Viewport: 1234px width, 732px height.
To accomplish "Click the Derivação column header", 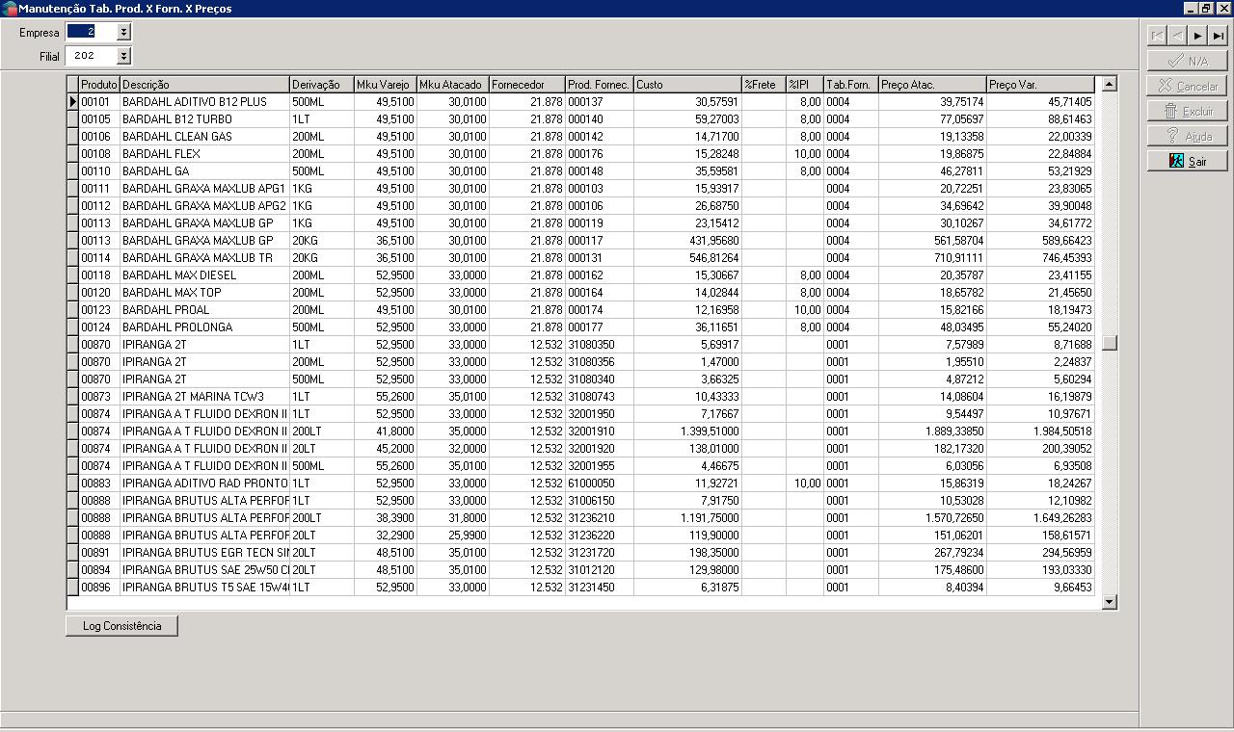I will 322,85.
